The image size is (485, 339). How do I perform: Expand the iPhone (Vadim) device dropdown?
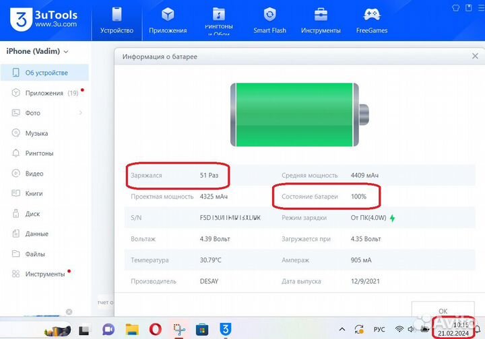66,51
